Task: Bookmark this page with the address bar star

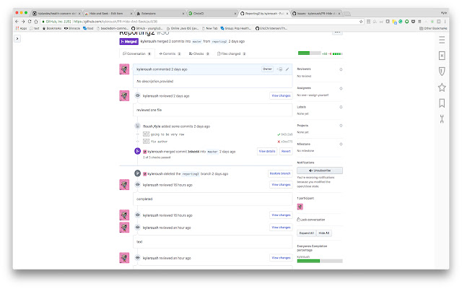Action: pyautogui.click(x=361, y=22)
